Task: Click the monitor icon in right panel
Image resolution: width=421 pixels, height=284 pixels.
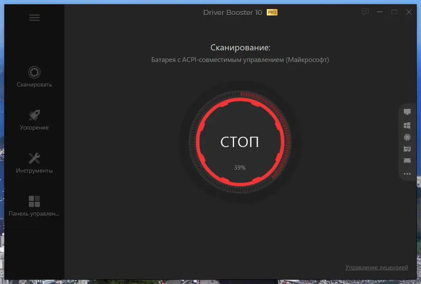Action: click(407, 112)
